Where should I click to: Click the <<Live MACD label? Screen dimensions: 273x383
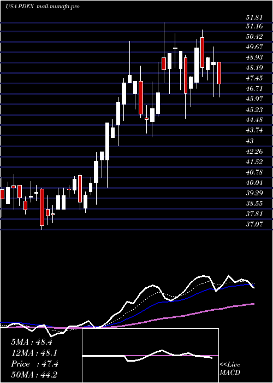point(230,369)
